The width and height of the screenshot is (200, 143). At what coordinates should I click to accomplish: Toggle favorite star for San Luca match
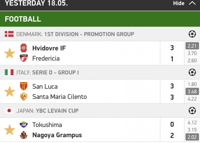[10, 92]
